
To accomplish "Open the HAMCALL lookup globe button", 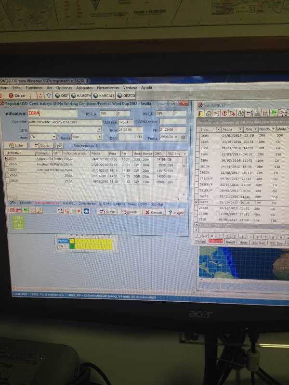I will 104,95.
